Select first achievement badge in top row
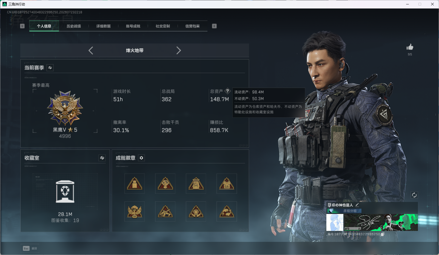439x255 pixels. tap(135, 184)
